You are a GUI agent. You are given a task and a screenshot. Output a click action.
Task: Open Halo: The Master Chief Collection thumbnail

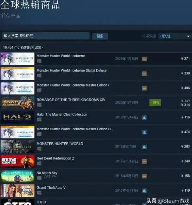[x=17, y=118]
